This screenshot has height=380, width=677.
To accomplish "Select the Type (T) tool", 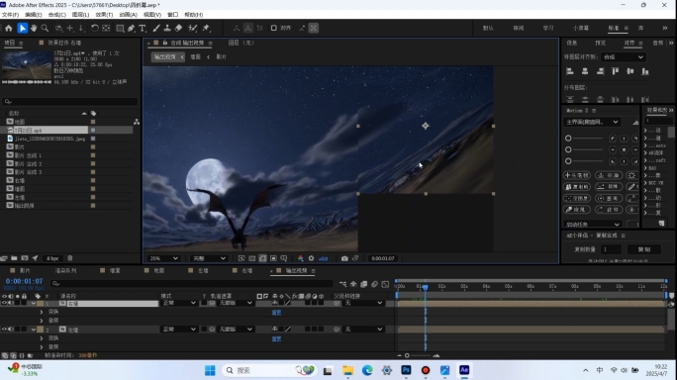I will [x=143, y=28].
